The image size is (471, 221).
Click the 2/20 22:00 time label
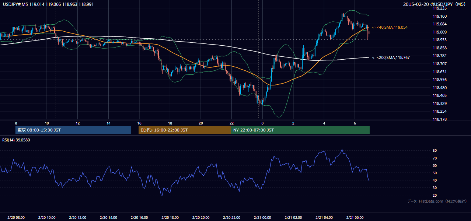point(231,217)
